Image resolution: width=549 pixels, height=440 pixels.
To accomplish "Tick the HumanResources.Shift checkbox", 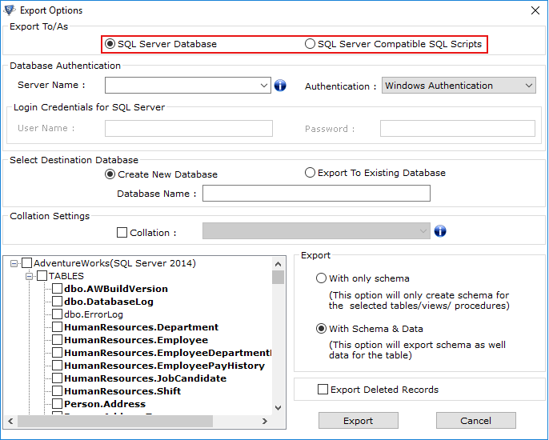I will [57, 391].
